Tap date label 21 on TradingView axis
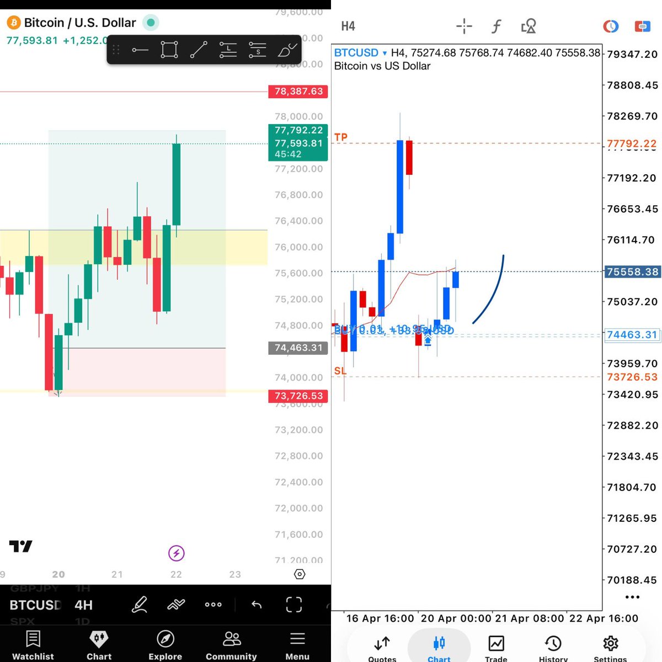The image size is (662, 662). click(117, 574)
